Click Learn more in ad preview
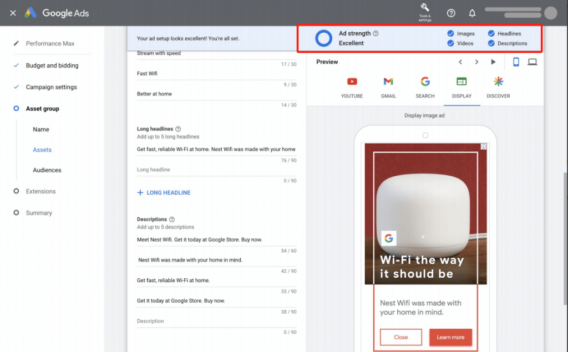The image size is (568, 352). point(450,337)
